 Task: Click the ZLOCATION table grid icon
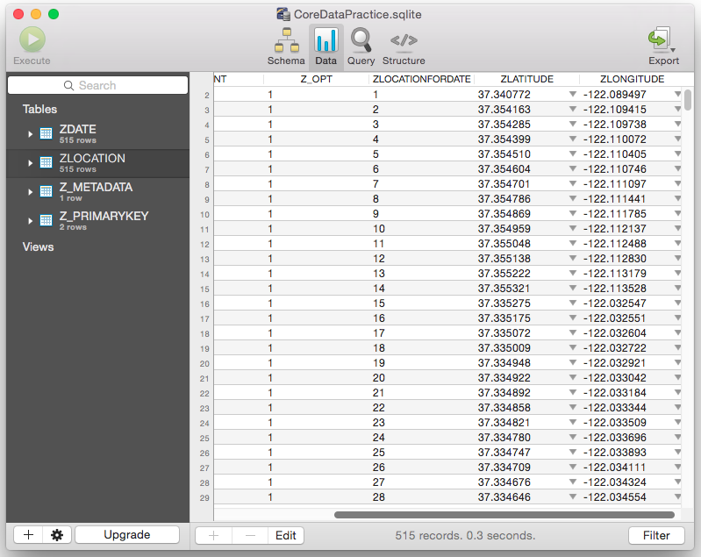pos(46,162)
